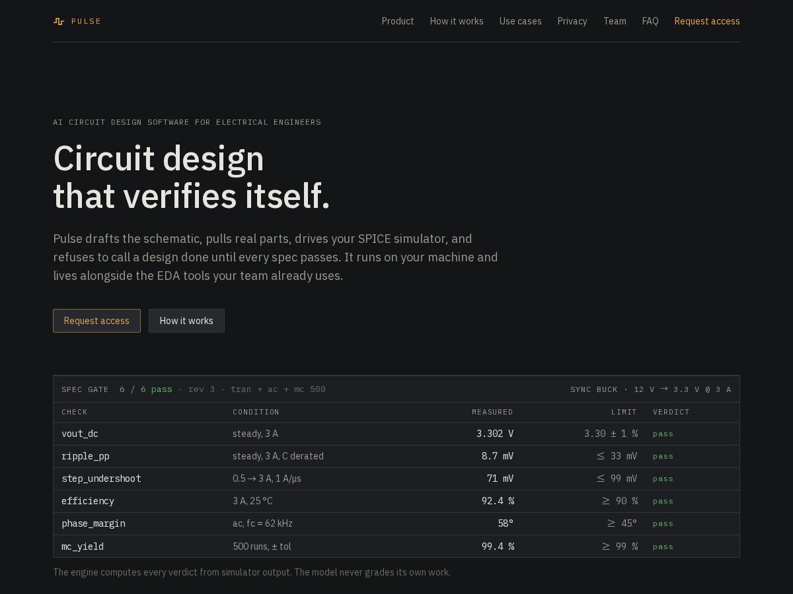Screen dimensions: 793x594
Task: Click the 99.4 % measured value
Action: [498, 546]
